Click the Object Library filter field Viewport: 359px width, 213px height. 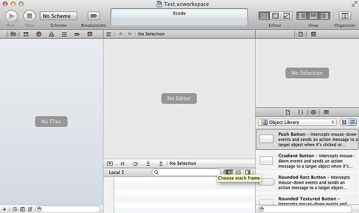pyautogui.click(x=305, y=209)
